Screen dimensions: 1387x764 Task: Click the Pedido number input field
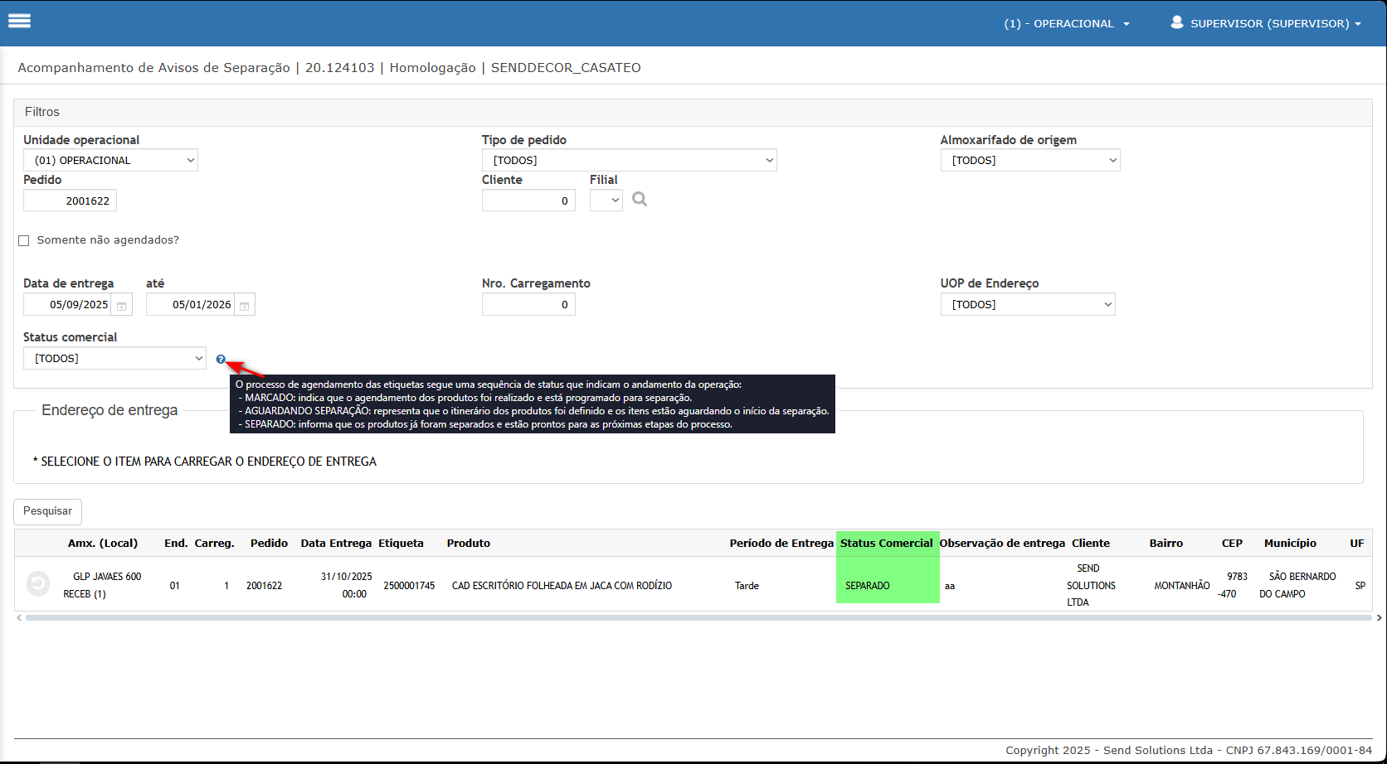point(71,201)
